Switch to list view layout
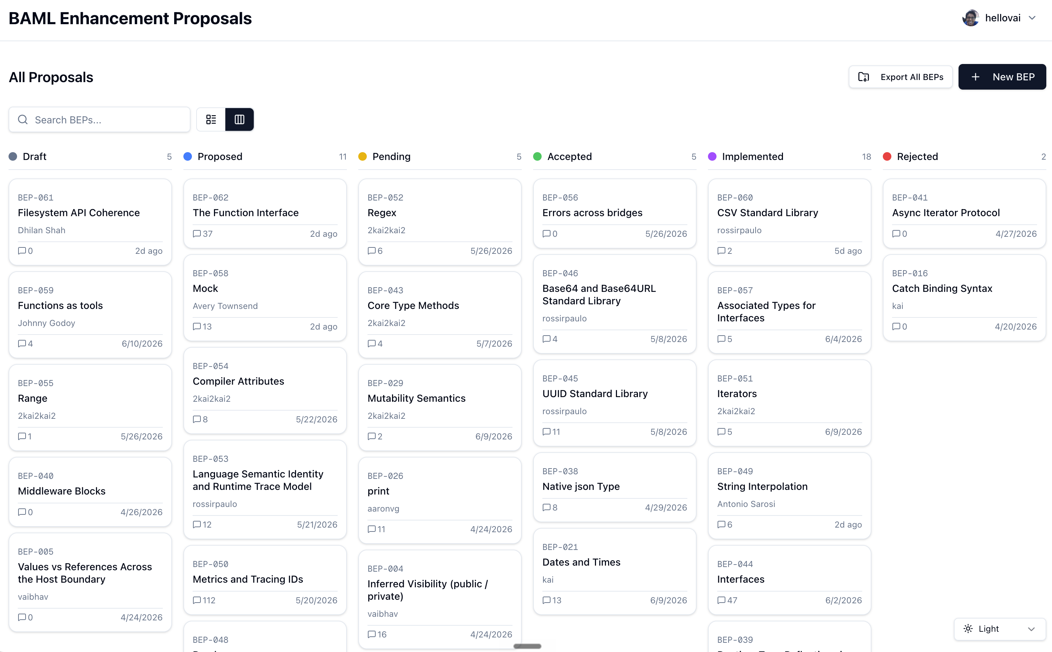 click(x=211, y=119)
